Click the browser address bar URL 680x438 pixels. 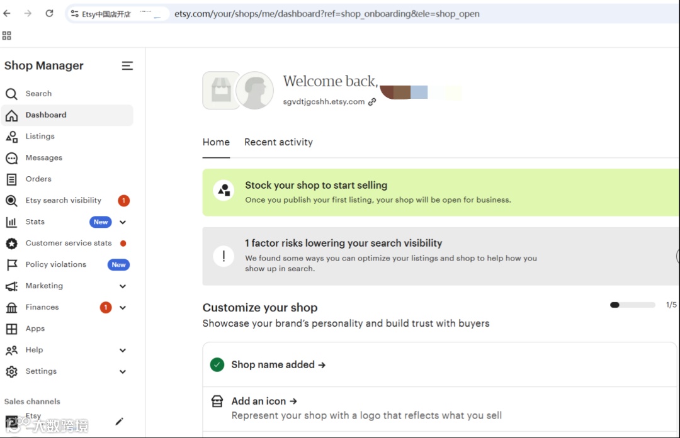(x=327, y=14)
